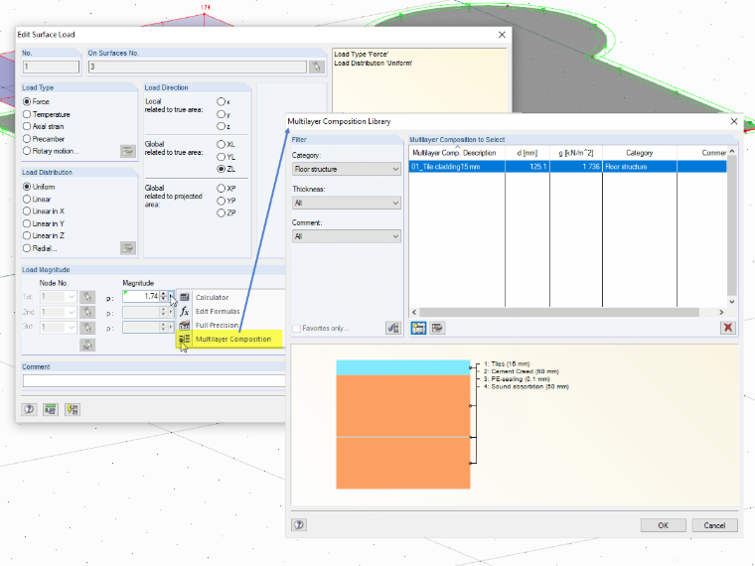Click the horizontal scrollbar of composition table
This screenshot has width=755, height=566.
point(558,313)
